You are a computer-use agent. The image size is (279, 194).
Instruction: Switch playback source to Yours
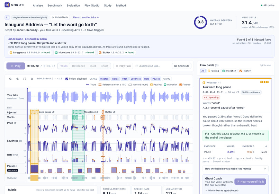pyautogui.click(x=64, y=66)
